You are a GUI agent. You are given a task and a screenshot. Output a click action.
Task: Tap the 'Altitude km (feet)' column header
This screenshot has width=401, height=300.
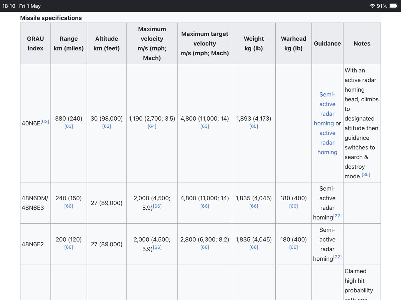click(107, 43)
